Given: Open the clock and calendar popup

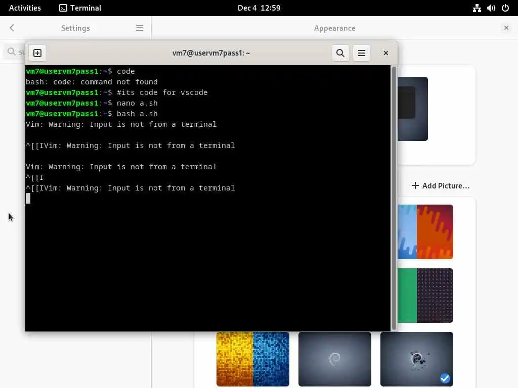Looking at the screenshot, I should tap(259, 8).
